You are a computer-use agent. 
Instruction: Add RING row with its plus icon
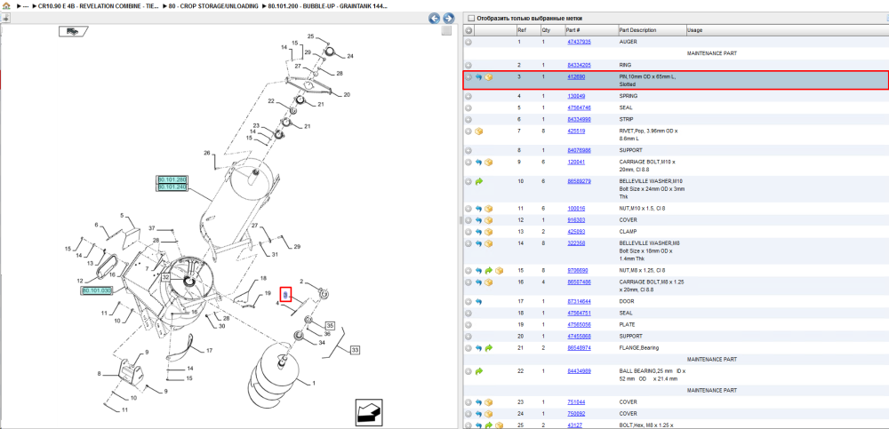pos(469,65)
